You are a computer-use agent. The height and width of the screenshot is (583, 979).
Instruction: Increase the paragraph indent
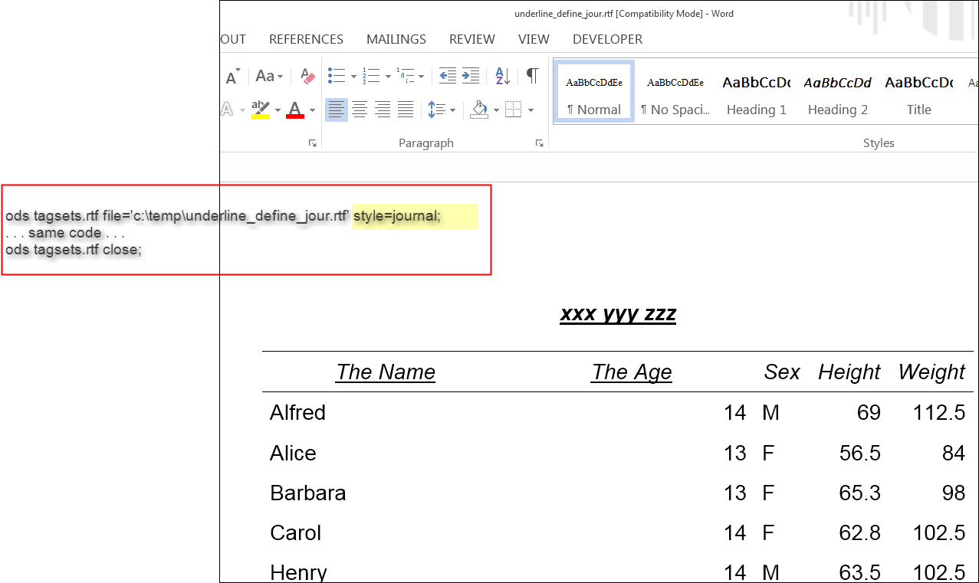click(471, 76)
